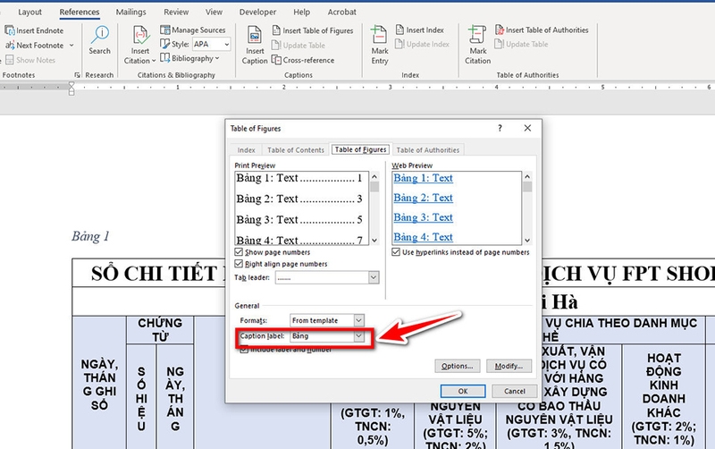The height and width of the screenshot is (449, 715).
Task: Expand the Formats dropdown
Action: pos(358,319)
